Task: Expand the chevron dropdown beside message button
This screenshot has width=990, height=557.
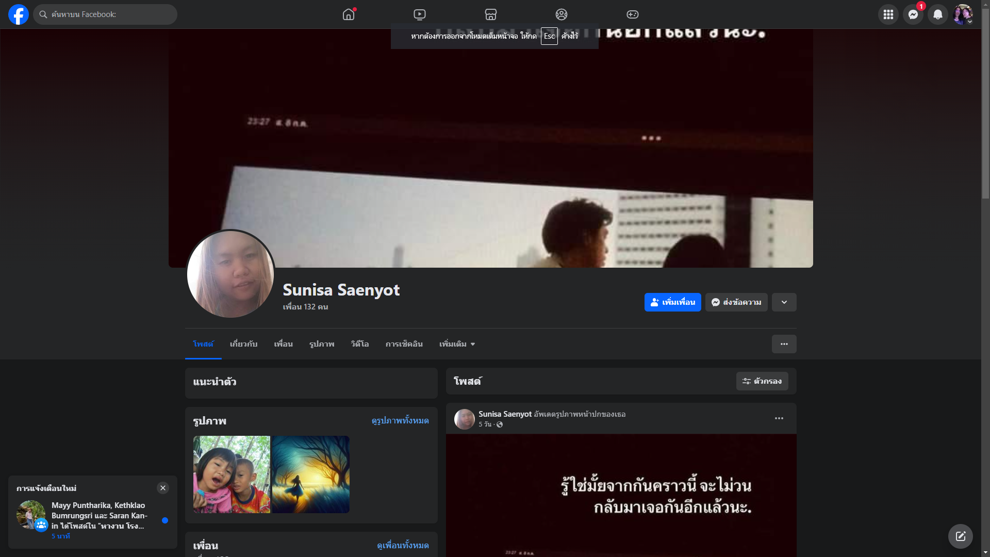Action: 784,302
